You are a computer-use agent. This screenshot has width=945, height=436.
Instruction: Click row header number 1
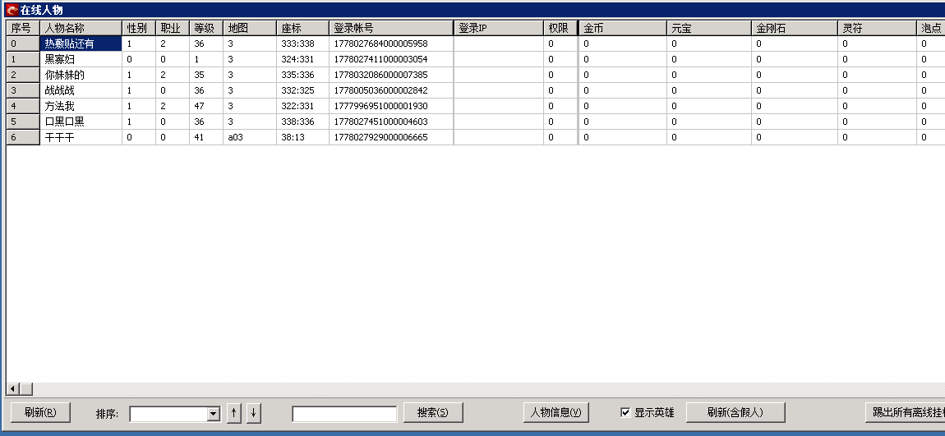point(23,59)
